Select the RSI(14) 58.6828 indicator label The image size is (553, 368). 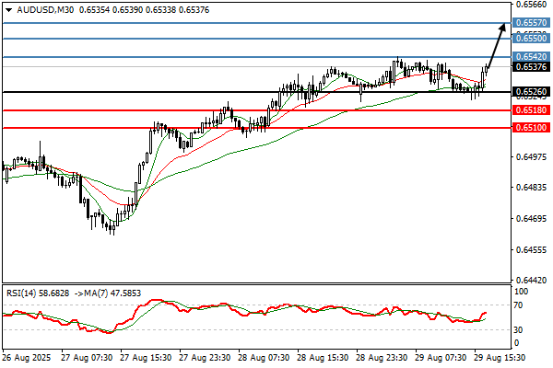38,293
